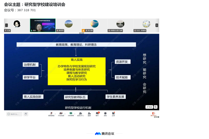Click the muted mic icon under flower avatar
Image resolution: width=209 pixels, height=139 pixels.
tap(135, 31)
